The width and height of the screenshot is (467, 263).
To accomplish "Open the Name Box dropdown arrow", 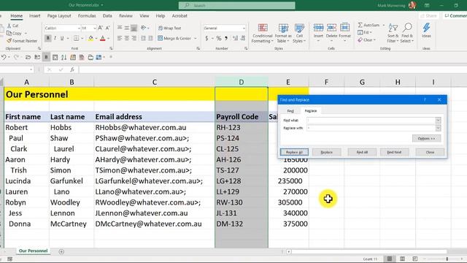I will [x=31, y=69].
